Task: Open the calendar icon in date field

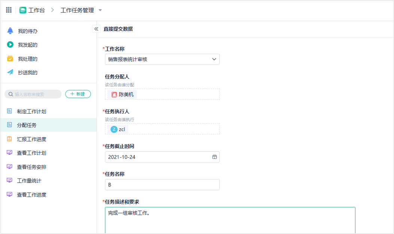Action: 214,157
